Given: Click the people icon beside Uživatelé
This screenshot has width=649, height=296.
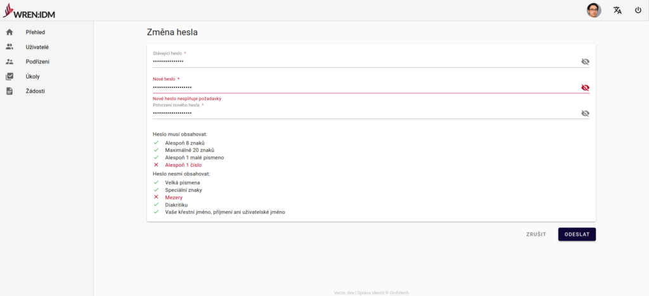Looking at the screenshot, I should point(10,47).
